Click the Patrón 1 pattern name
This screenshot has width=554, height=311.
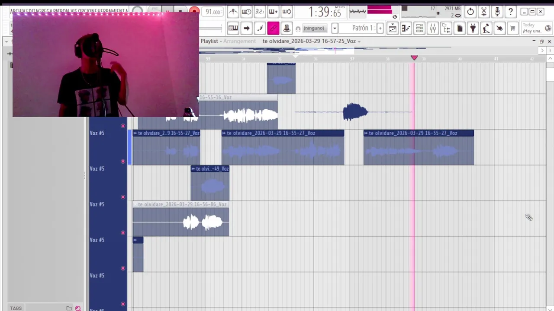point(362,28)
